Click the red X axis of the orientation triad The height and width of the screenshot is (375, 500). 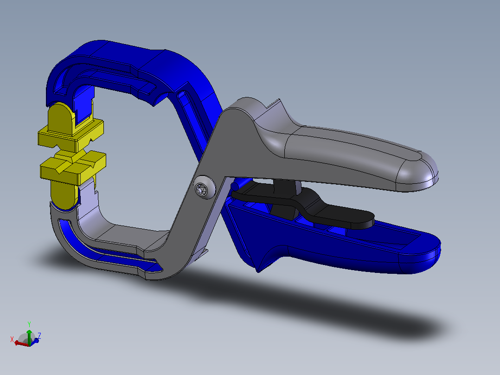[x=21, y=343]
